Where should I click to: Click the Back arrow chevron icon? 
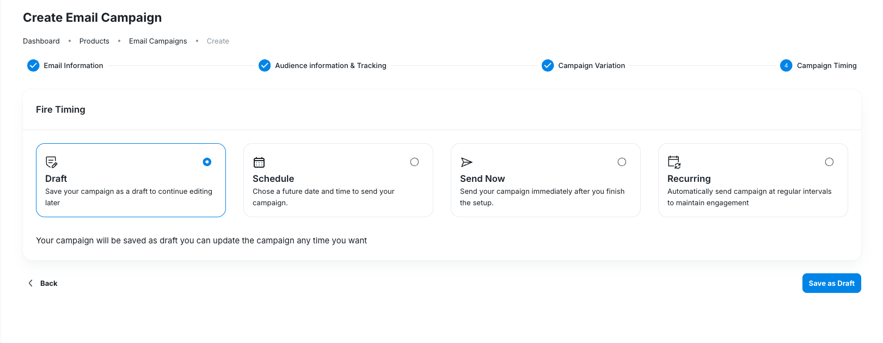[30, 283]
